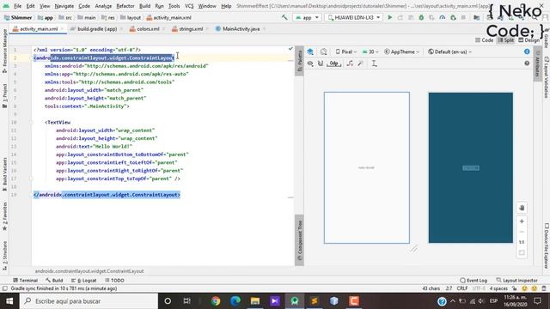The height and width of the screenshot is (309, 550).
Task: Click the layout breadcrumb in navigation bar
Action: click(x=131, y=17)
